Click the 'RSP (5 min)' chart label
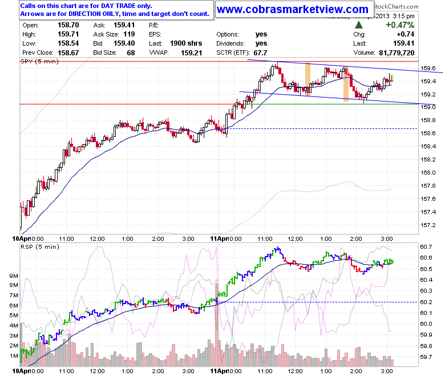 pos(40,246)
